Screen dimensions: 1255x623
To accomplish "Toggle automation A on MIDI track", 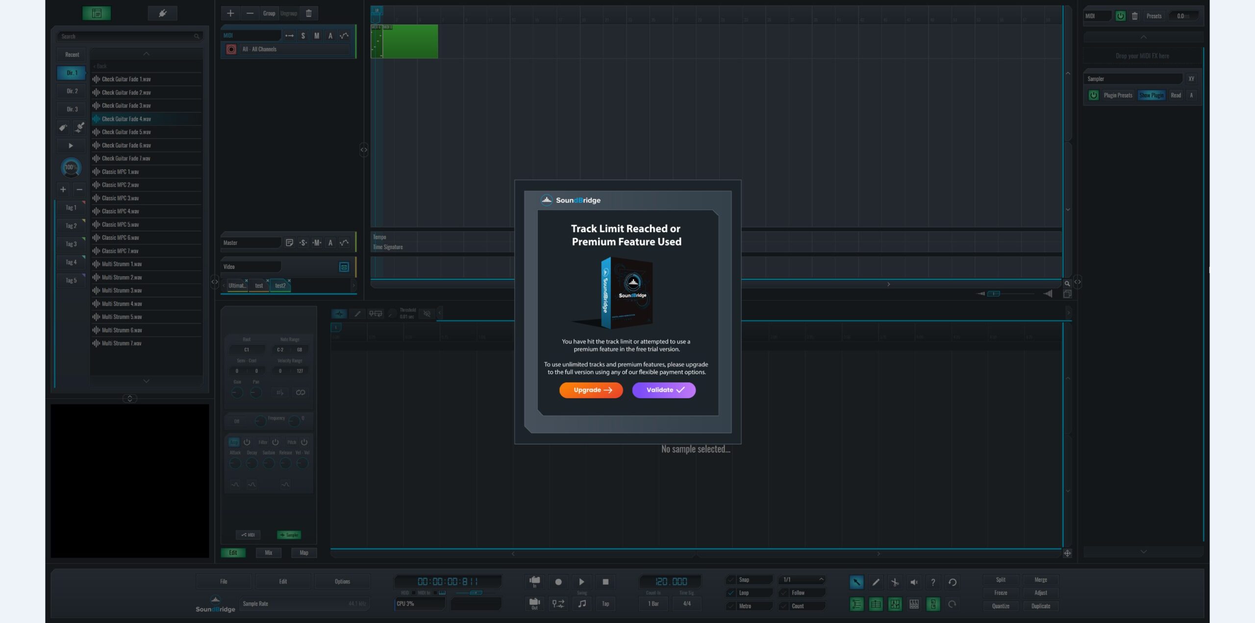I will pyautogui.click(x=330, y=35).
